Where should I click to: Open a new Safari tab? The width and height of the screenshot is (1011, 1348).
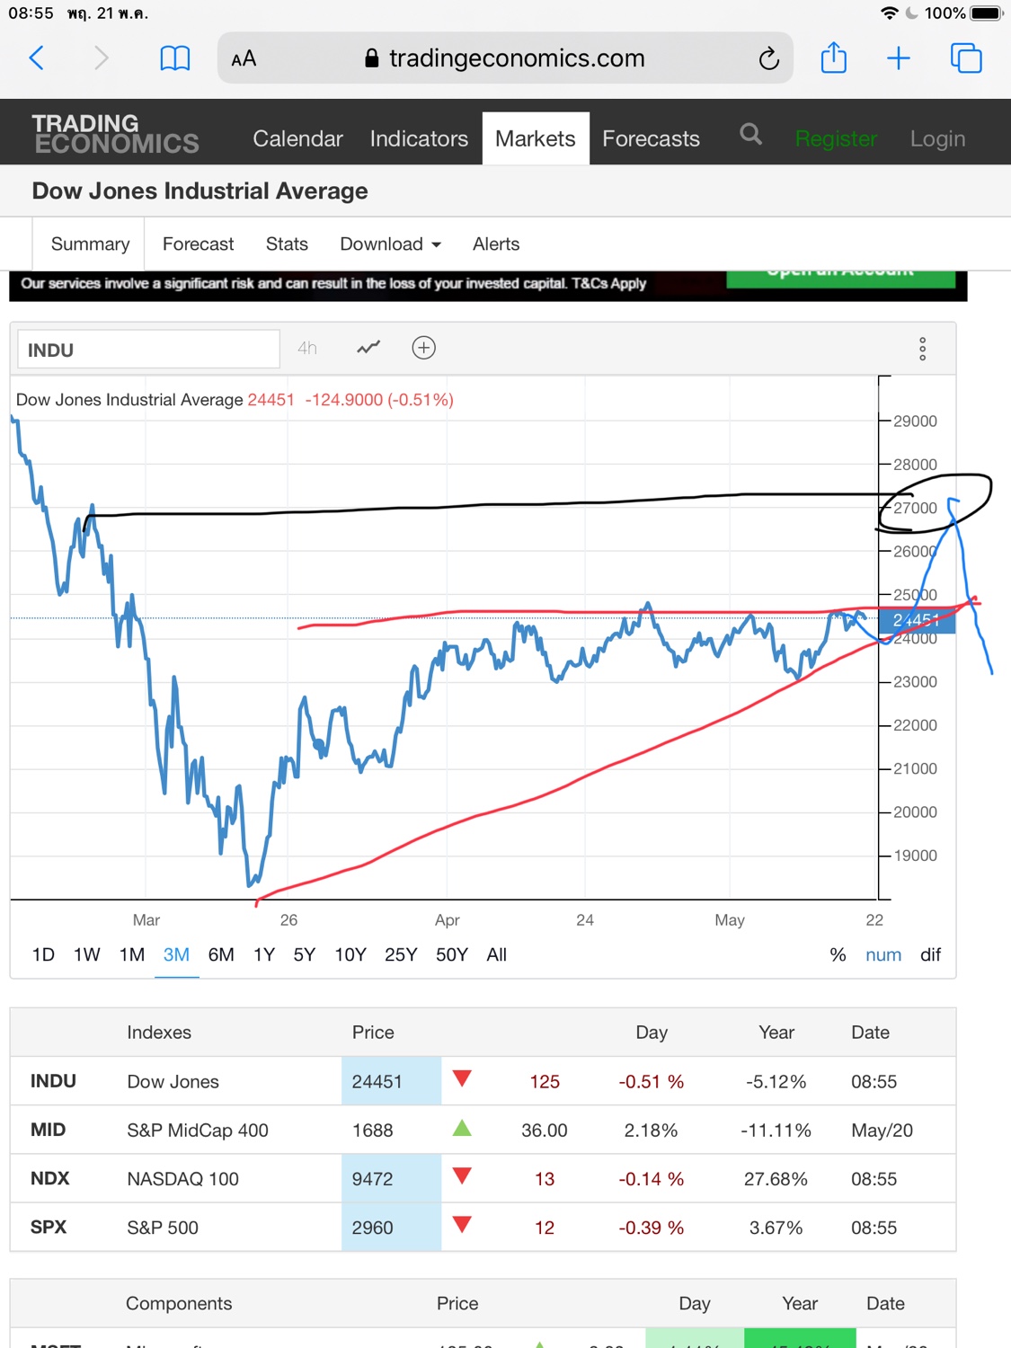coord(898,59)
